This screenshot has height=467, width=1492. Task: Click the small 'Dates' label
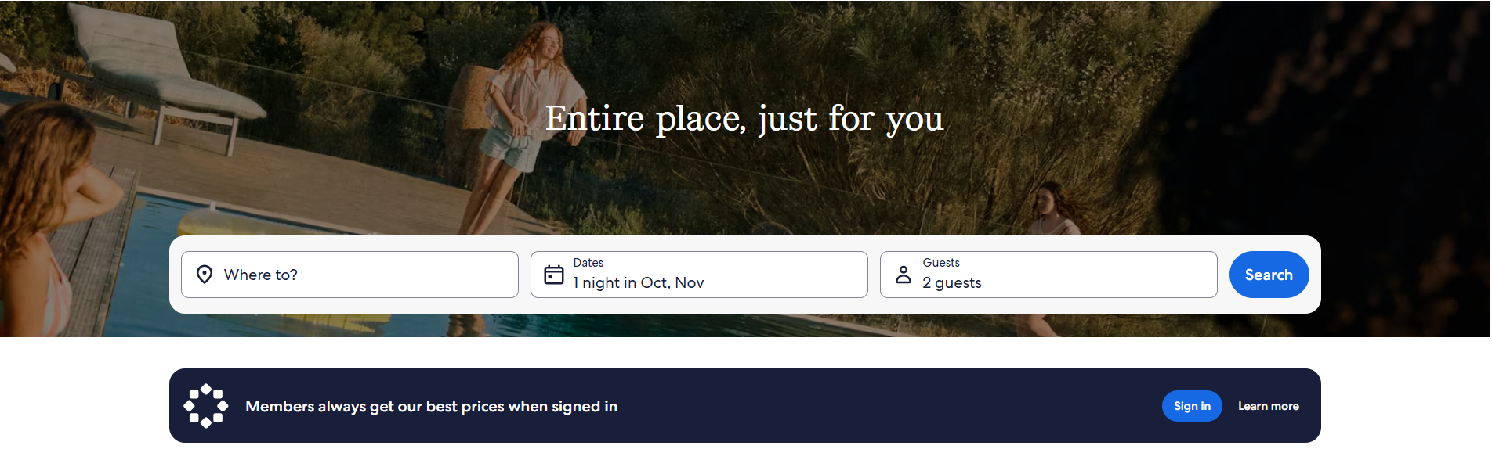click(588, 263)
